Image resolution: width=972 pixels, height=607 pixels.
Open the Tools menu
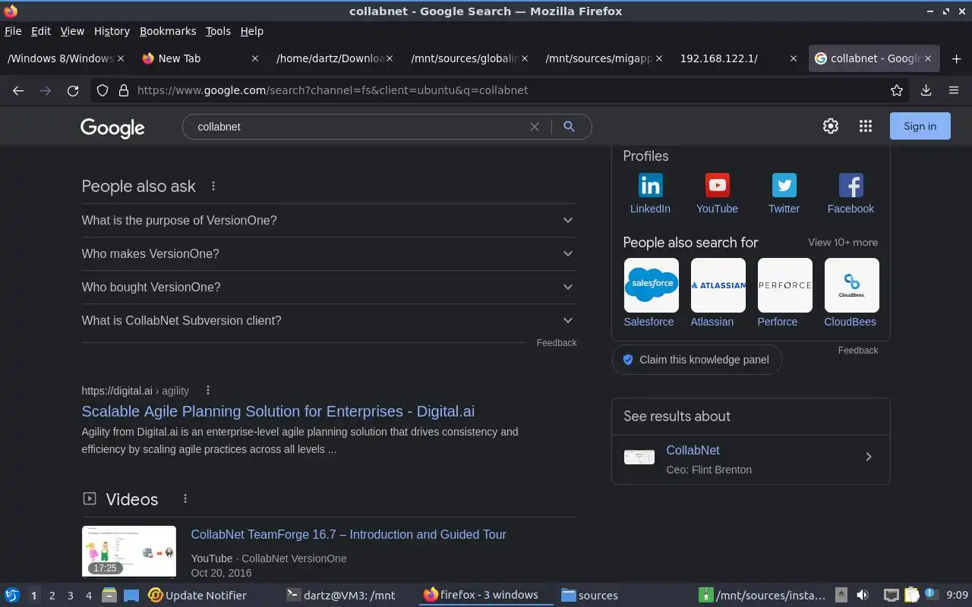218,31
